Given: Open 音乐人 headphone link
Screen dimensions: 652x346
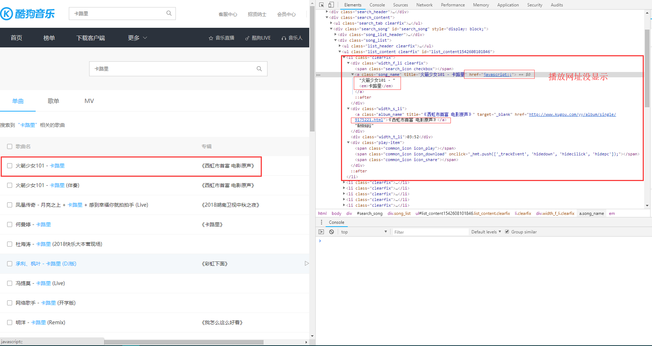Looking at the screenshot, I should pos(292,38).
